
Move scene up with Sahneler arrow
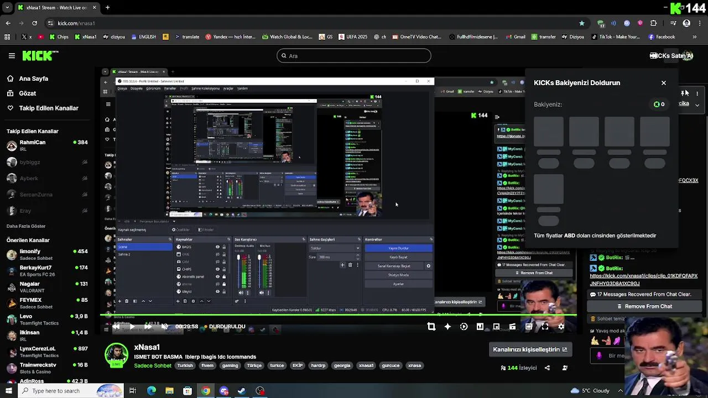coord(143,301)
